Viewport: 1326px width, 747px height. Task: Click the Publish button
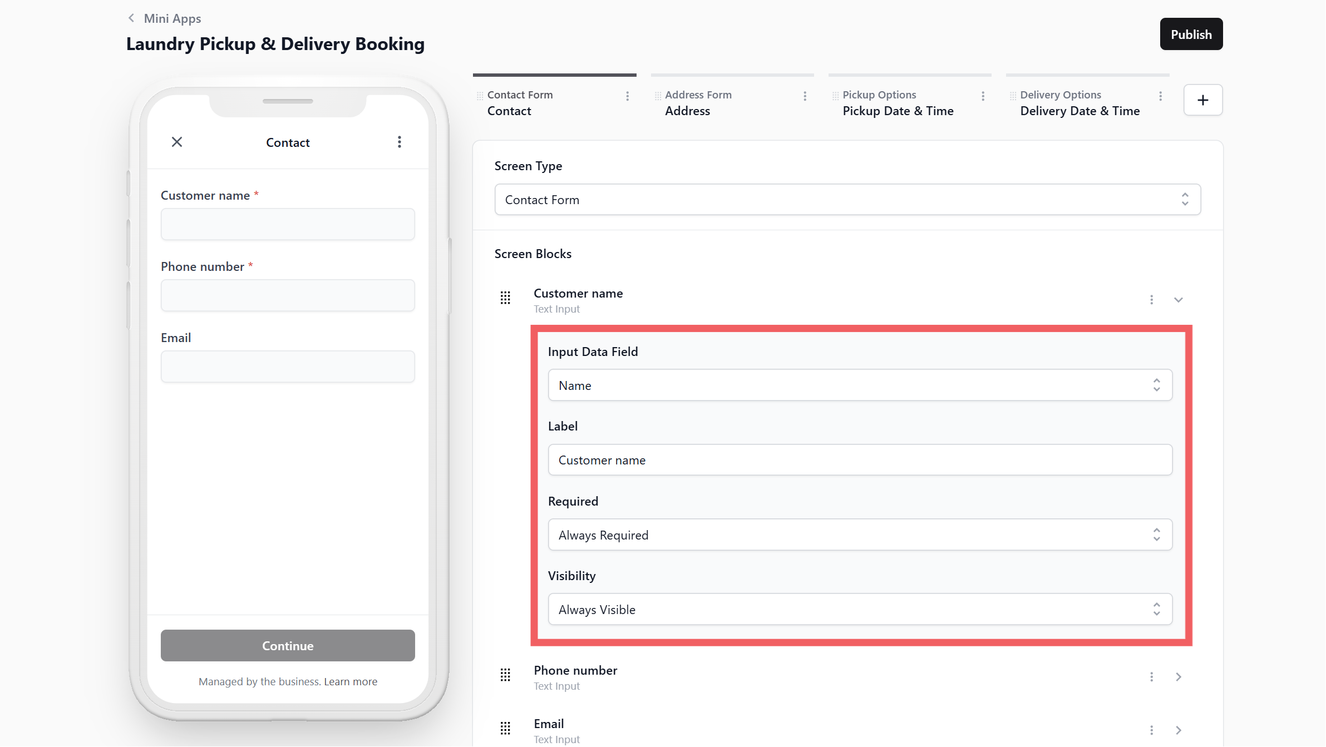[x=1191, y=34]
